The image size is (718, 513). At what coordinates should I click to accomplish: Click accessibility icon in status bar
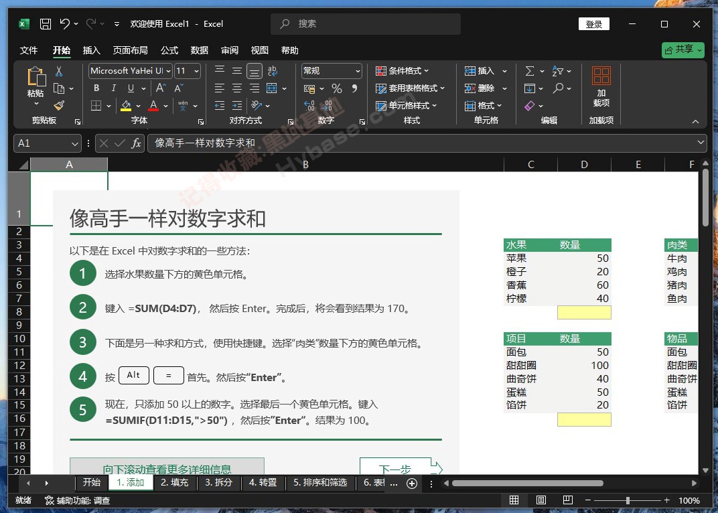pyautogui.click(x=50, y=501)
